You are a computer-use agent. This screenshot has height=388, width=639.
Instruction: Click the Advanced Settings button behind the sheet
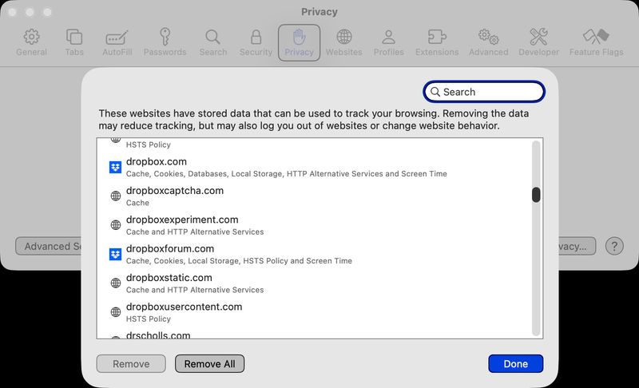pos(49,246)
